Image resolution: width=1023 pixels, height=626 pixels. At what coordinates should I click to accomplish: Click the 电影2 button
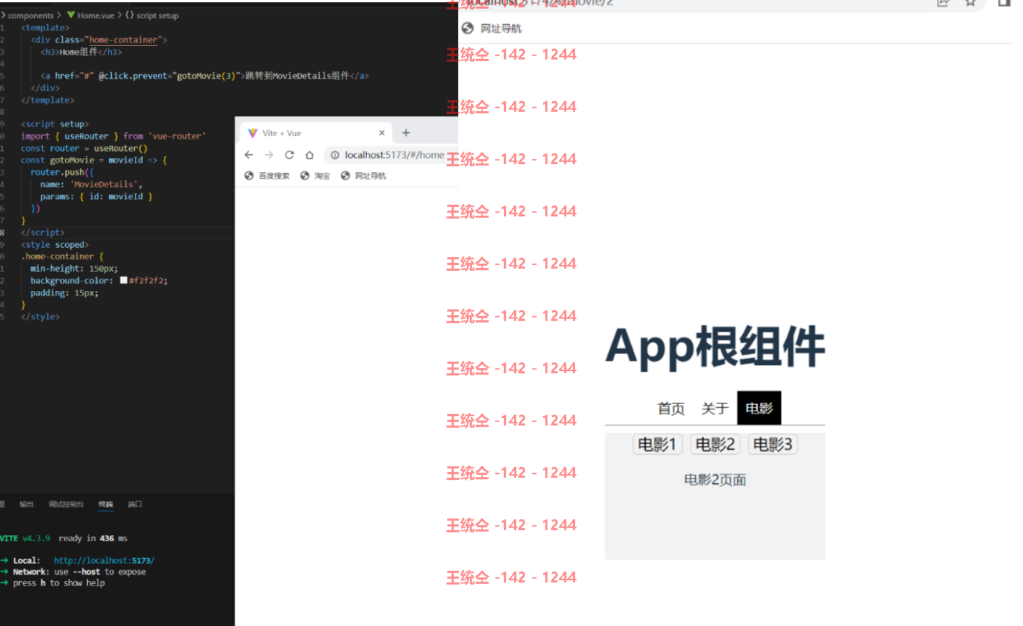[x=715, y=444]
